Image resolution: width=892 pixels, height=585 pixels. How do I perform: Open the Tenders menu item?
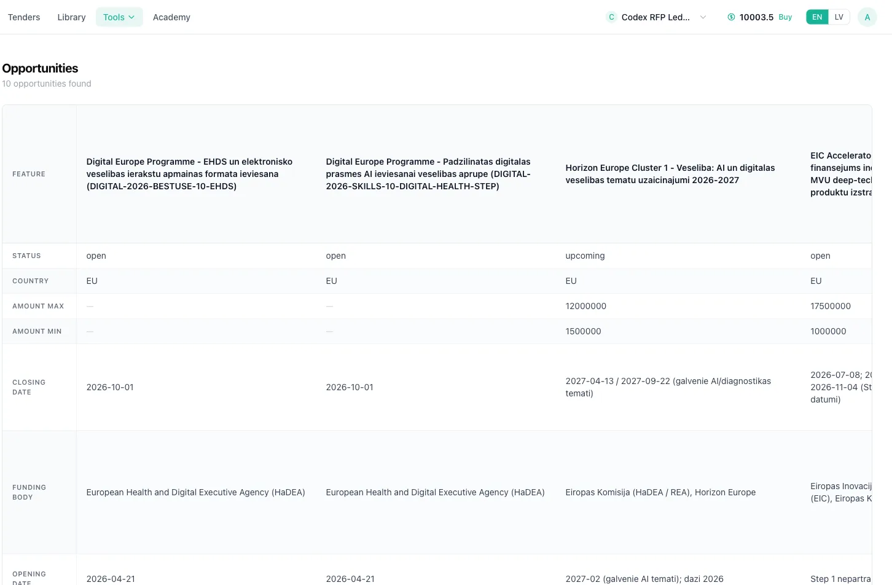24,17
